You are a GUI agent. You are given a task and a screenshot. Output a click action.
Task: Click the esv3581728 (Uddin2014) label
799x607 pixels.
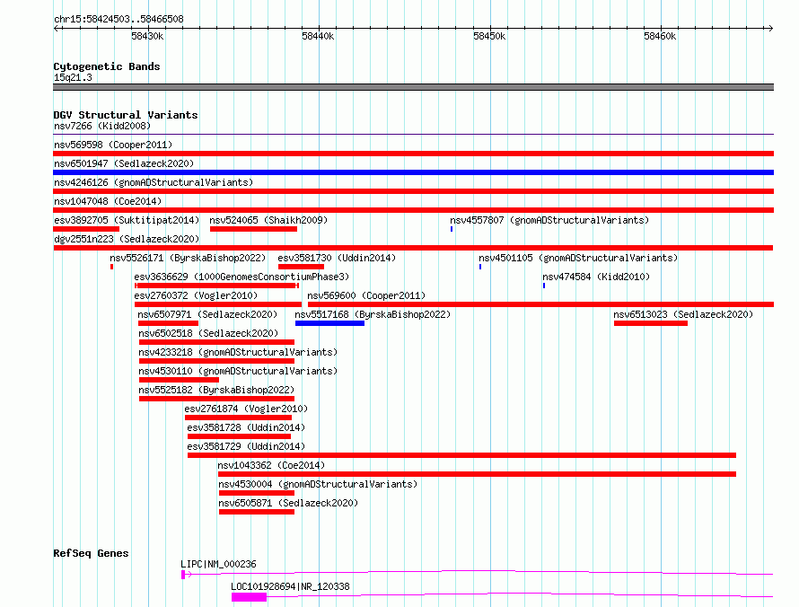click(x=246, y=427)
